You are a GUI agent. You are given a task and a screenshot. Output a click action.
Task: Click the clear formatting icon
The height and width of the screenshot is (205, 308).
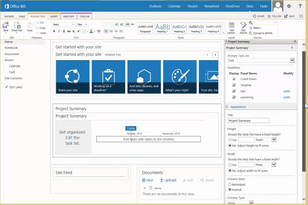(99, 31)
